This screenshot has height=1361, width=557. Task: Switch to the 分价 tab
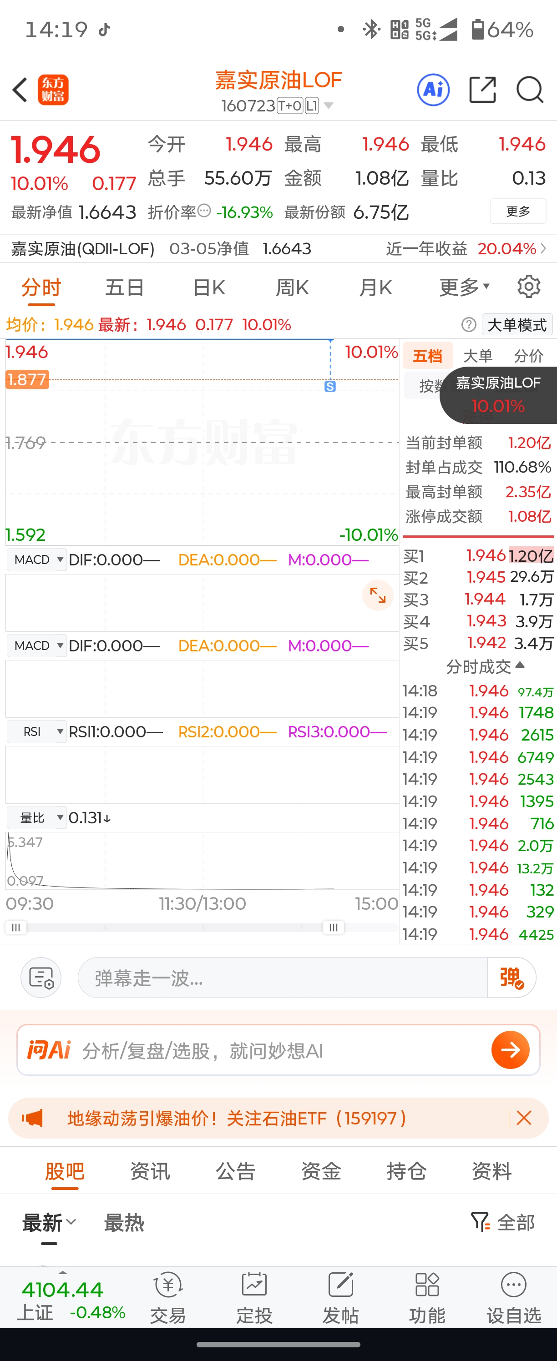[x=528, y=356]
